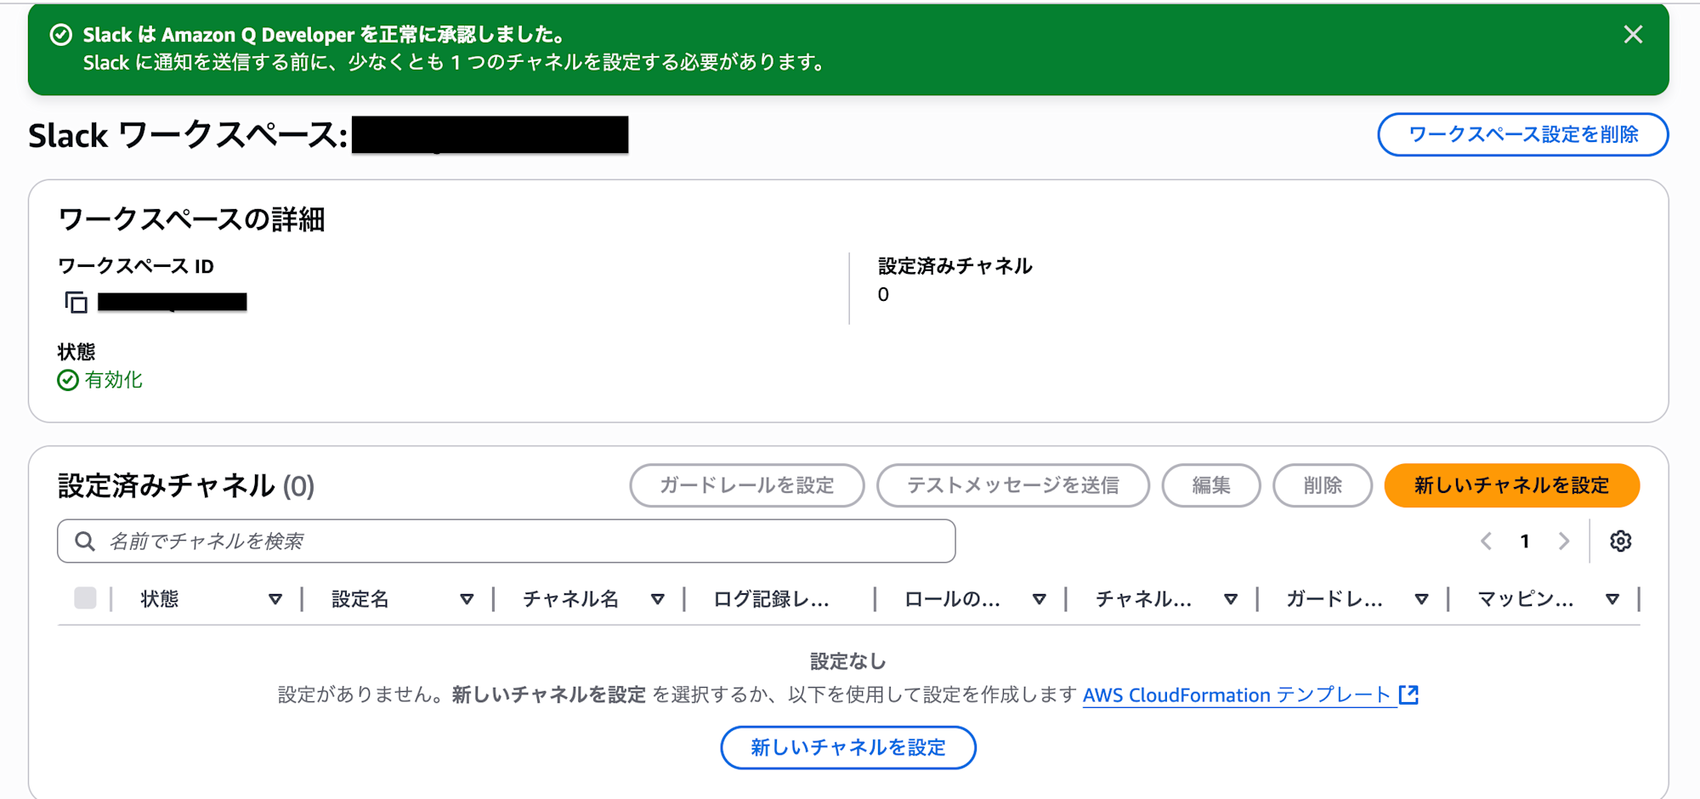
Task: Click the ガードレールを設定 button
Action: click(x=746, y=485)
